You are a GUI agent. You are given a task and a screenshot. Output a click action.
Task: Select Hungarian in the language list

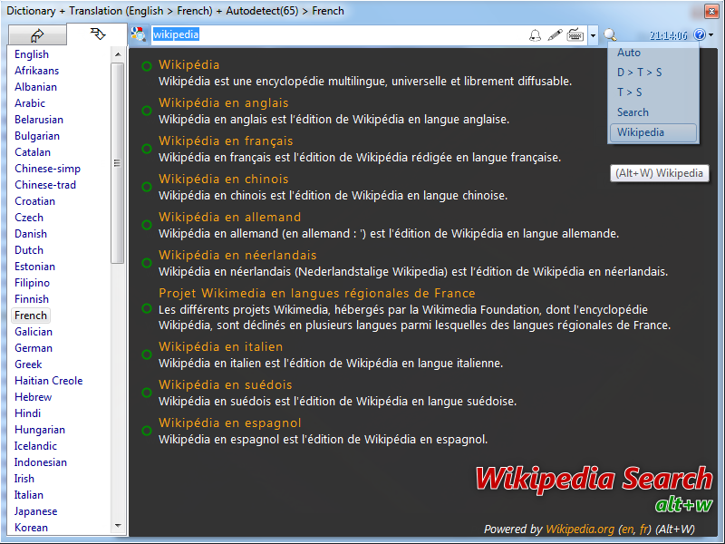click(40, 430)
